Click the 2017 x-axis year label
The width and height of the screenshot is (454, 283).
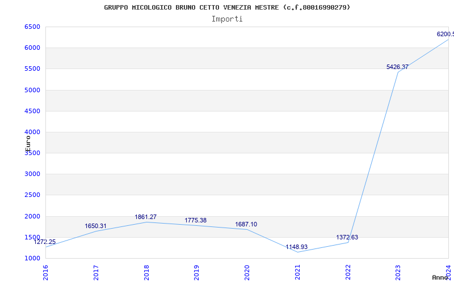pos(96,273)
